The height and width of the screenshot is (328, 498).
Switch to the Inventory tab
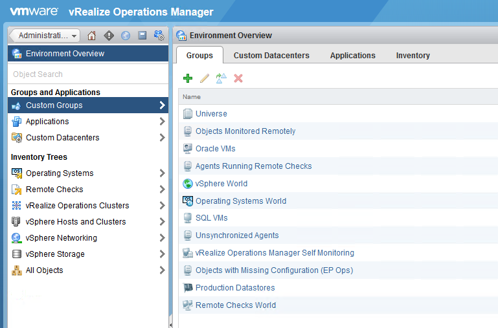413,56
